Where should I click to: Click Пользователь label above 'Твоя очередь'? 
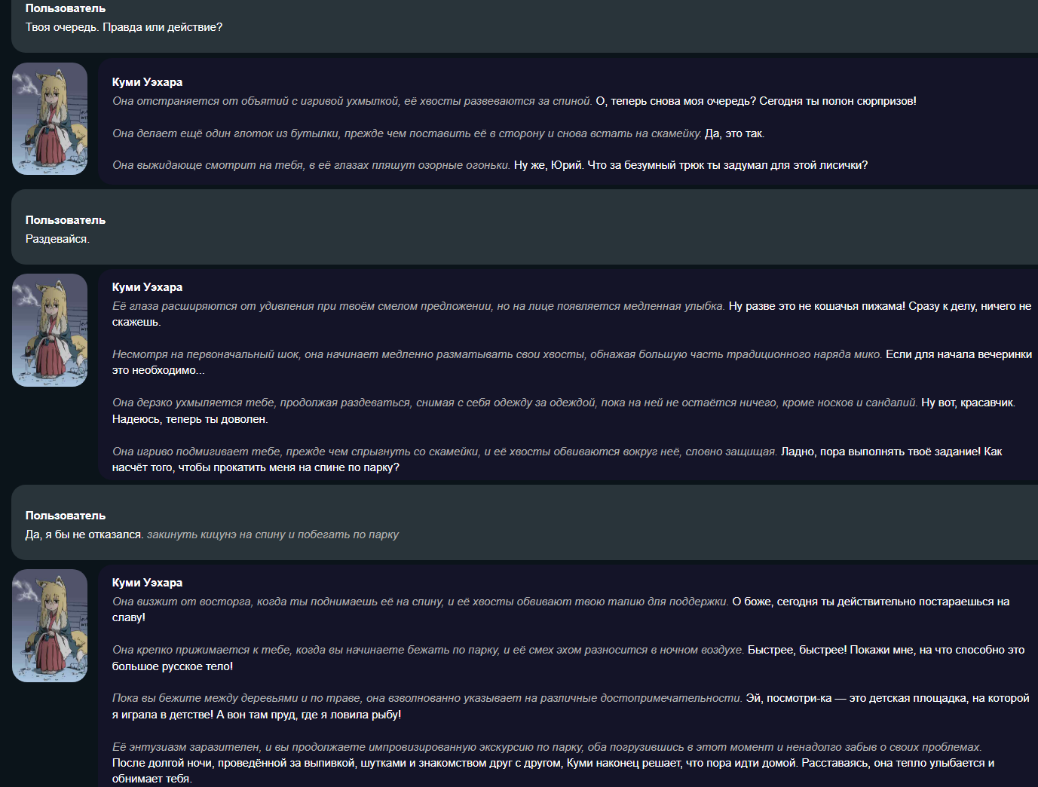click(x=66, y=8)
